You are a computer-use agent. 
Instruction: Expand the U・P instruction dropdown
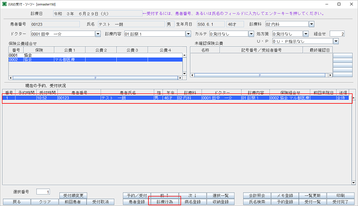pos(336,41)
